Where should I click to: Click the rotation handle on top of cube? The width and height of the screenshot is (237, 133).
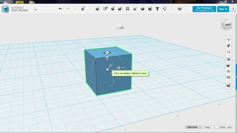(107, 52)
